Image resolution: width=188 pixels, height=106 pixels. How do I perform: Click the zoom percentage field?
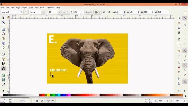[160, 101]
